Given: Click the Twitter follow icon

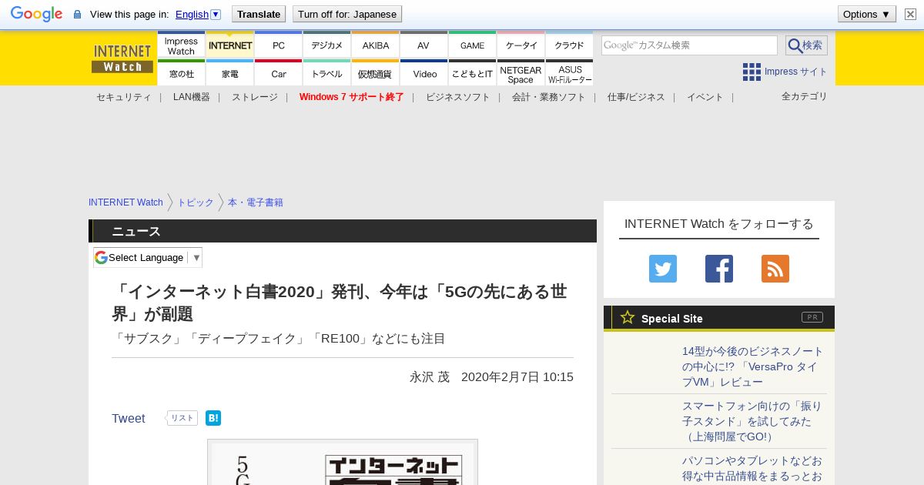Looking at the screenshot, I should (x=663, y=269).
